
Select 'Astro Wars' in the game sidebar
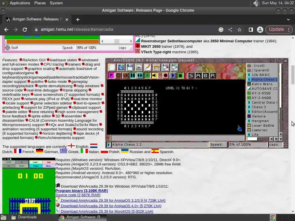click(262, 84)
